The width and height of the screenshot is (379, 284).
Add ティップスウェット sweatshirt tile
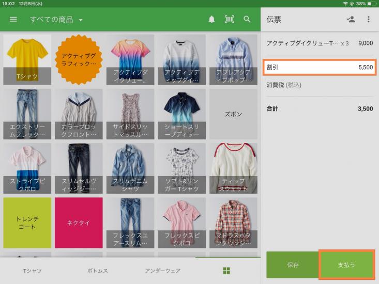[233, 168]
